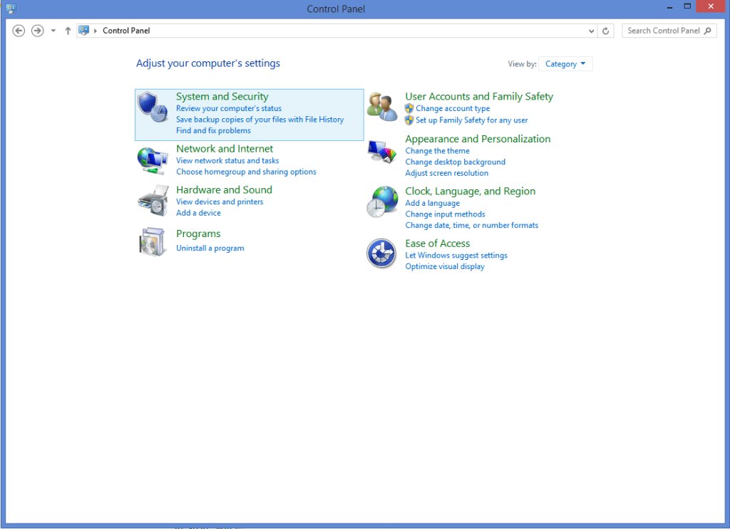Click the magnifier icon in the search box
This screenshot has width=730, height=529.
click(x=708, y=31)
